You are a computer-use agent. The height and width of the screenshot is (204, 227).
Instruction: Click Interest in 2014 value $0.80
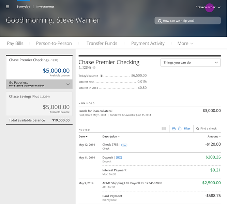[142, 88]
